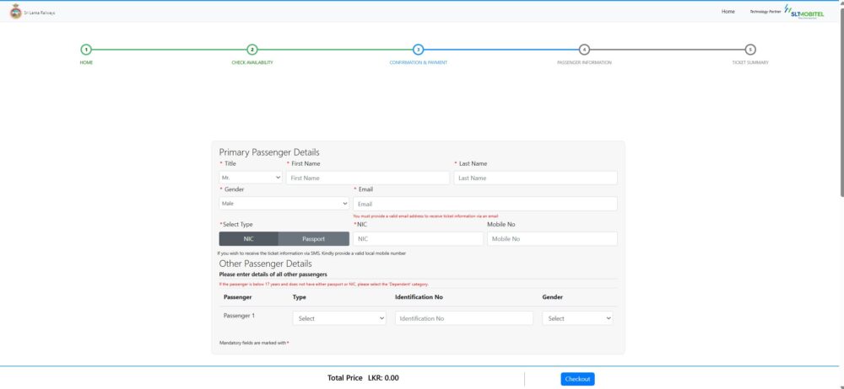Screen dimensions: 844x389
Task: Expand the primary passenger Gender dropdown
Action: 284,203
